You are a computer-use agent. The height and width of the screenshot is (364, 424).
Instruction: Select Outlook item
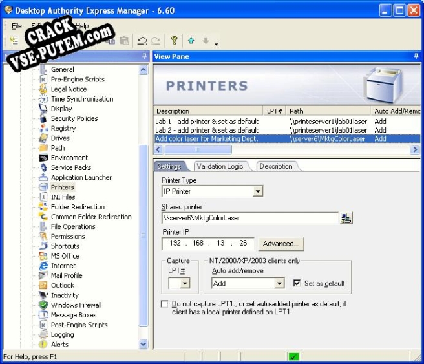(x=63, y=285)
